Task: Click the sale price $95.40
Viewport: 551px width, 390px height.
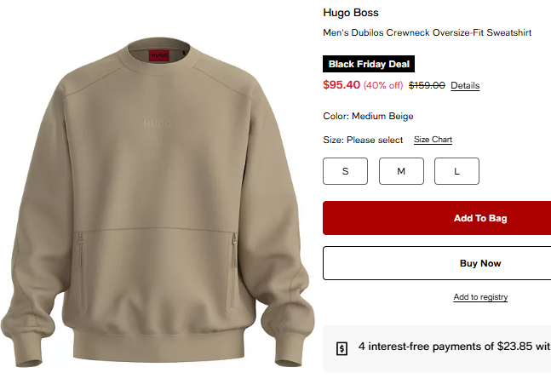Action: point(342,85)
